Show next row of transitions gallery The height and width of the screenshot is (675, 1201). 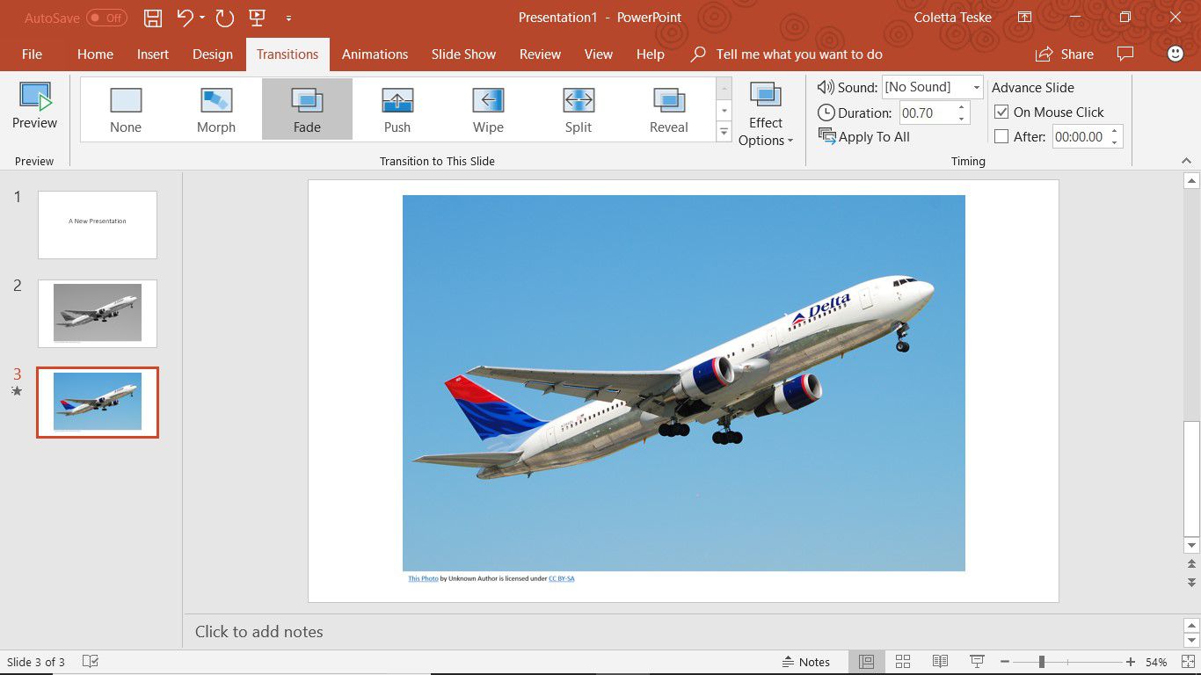tap(724, 111)
